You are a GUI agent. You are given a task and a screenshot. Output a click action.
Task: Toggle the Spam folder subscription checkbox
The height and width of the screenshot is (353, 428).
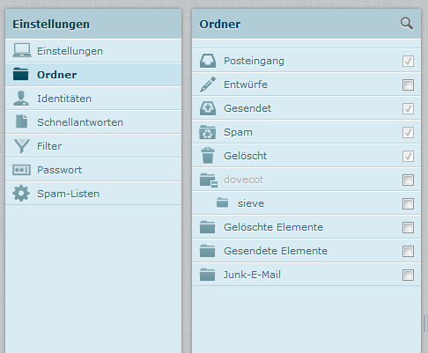pos(408,132)
